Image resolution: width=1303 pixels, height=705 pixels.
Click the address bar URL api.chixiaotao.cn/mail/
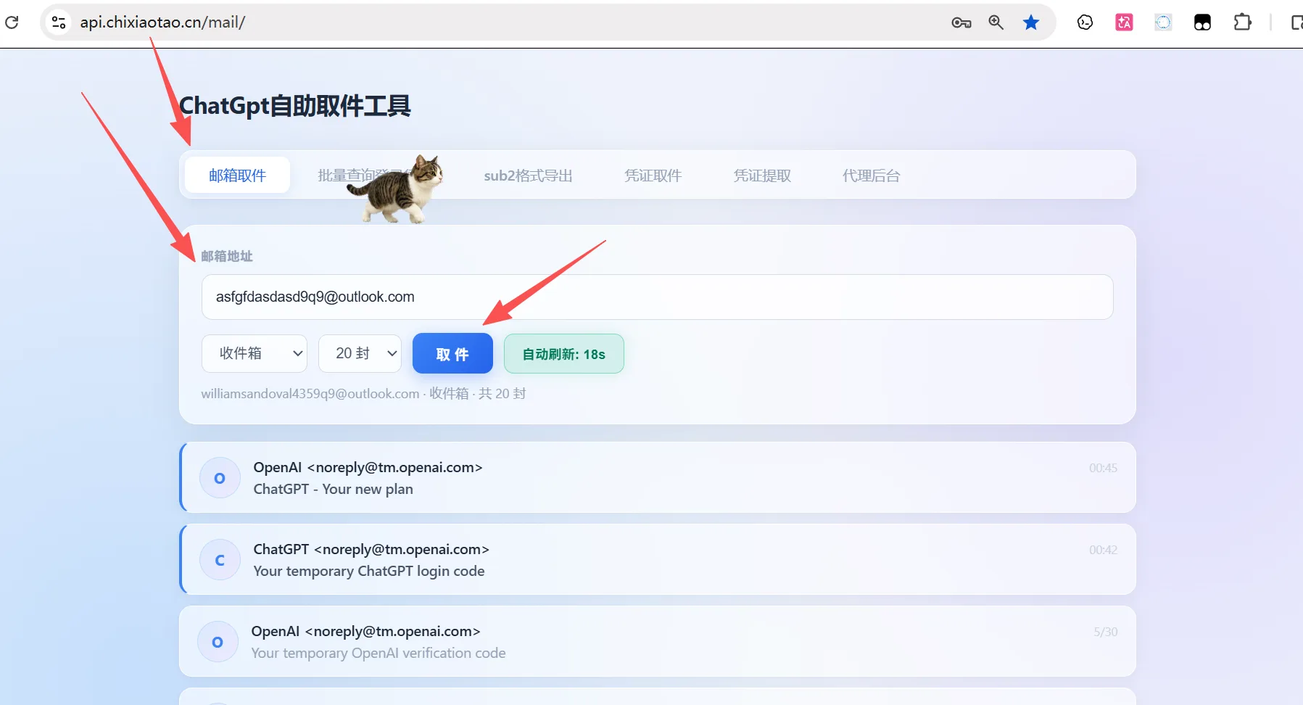point(162,22)
